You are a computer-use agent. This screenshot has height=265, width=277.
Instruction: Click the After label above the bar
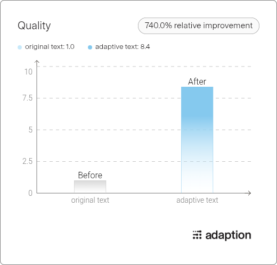pyautogui.click(x=197, y=81)
